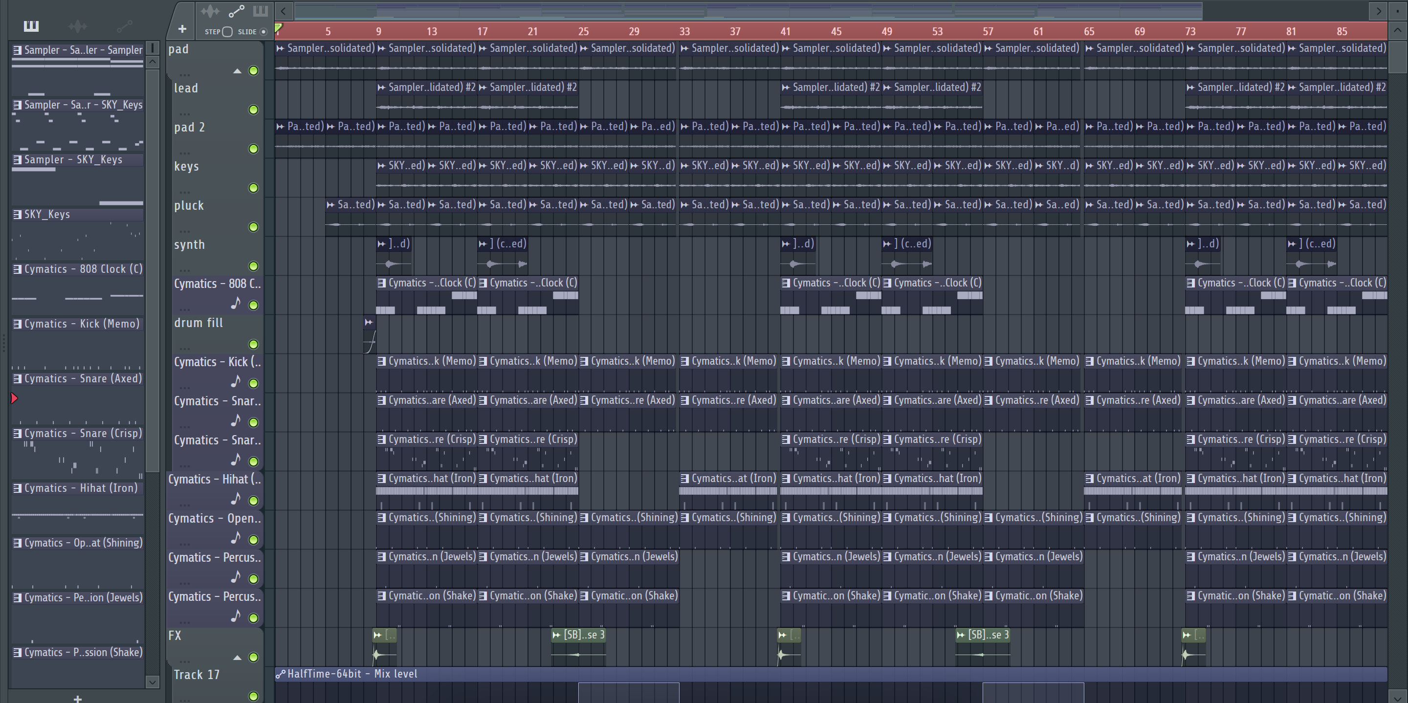Click pattern icon of Cymatics - Hihat (Iron) in picker
The width and height of the screenshot is (1408, 703).
click(x=18, y=488)
